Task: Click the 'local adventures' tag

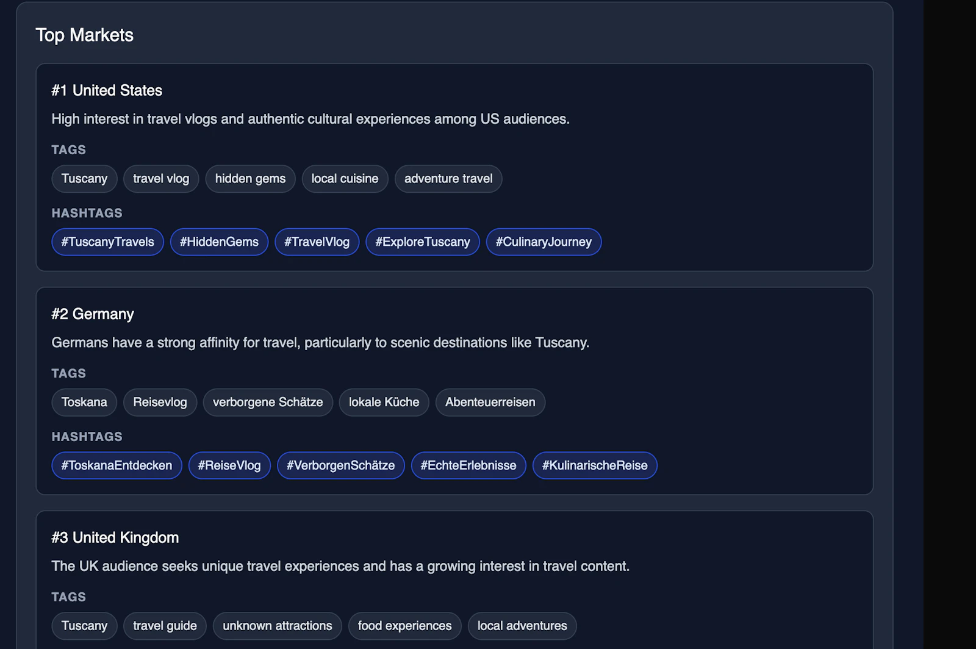Action: click(522, 626)
